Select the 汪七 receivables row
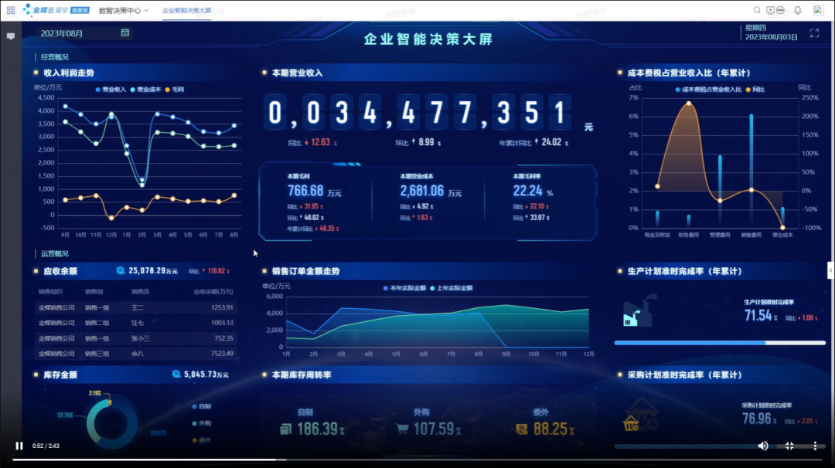 (x=136, y=323)
